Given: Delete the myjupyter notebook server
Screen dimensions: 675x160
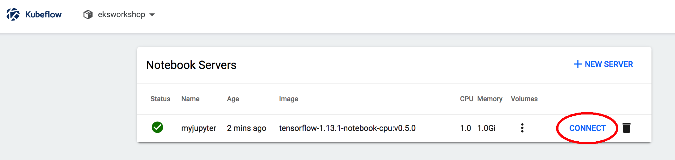Looking at the screenshot, I should (626, 128).
